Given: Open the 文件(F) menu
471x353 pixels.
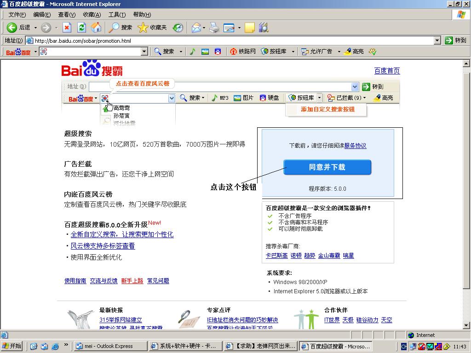Looking at the screenshot, I should [17, 14].
